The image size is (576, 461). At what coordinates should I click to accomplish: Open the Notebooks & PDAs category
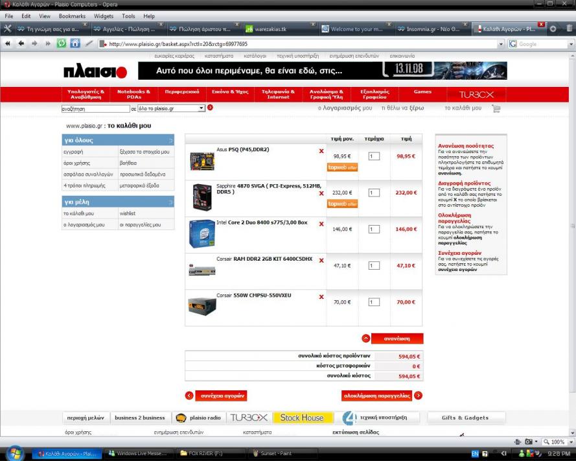(x=133, y=95)
